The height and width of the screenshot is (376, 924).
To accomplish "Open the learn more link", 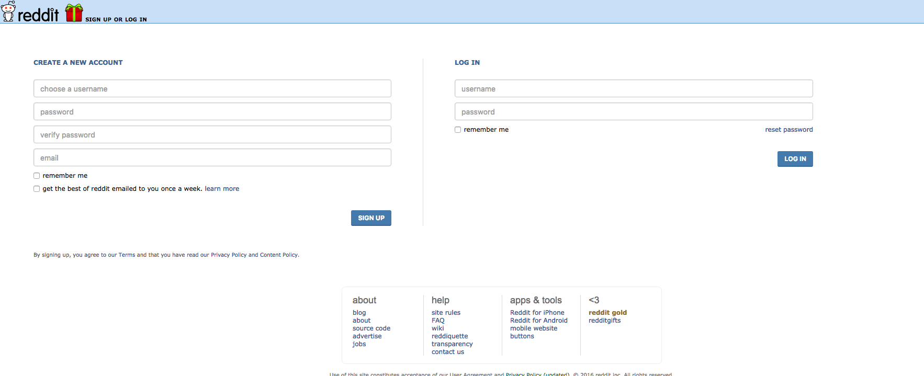I will click(x=222, y=189).
